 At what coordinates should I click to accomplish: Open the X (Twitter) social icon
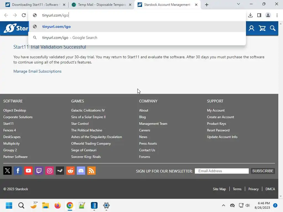point(7,171)
